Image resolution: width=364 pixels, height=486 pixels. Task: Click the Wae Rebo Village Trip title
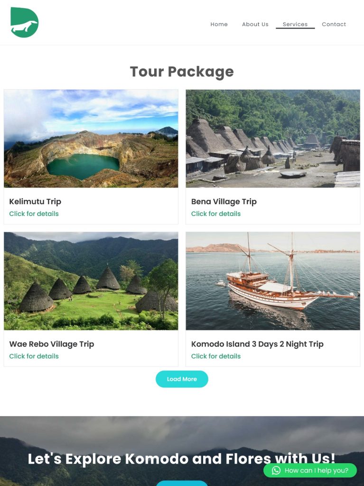(52, 344)
